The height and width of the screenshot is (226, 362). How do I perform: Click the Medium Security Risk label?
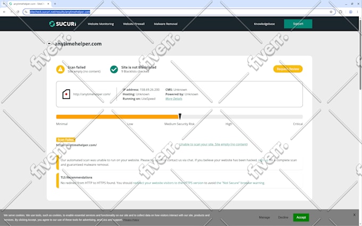tap(179, 124)
